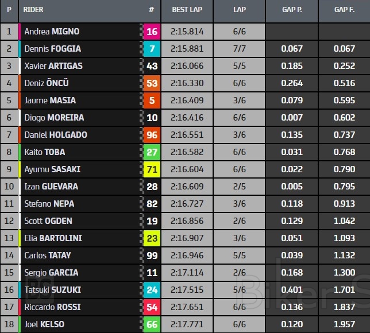
Task: Sort by the RIDER column header
Action: point(34,10)
